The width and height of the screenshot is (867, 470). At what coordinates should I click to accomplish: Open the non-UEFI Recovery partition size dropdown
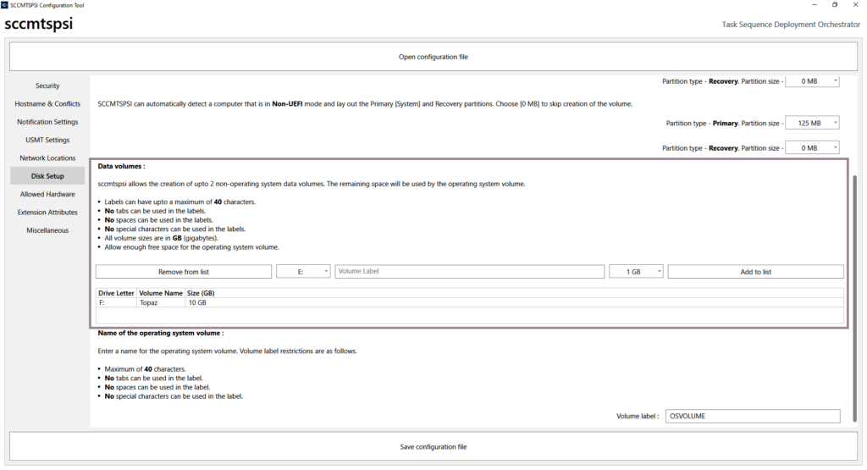[x=813, y=148]
